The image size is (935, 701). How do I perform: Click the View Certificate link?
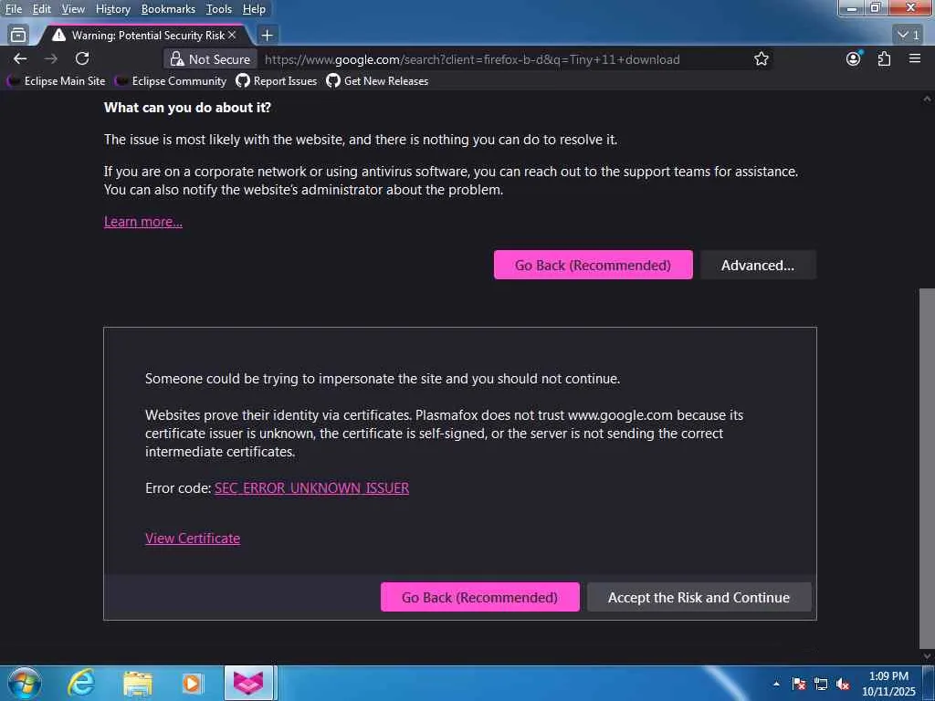(x=193, y=539)
